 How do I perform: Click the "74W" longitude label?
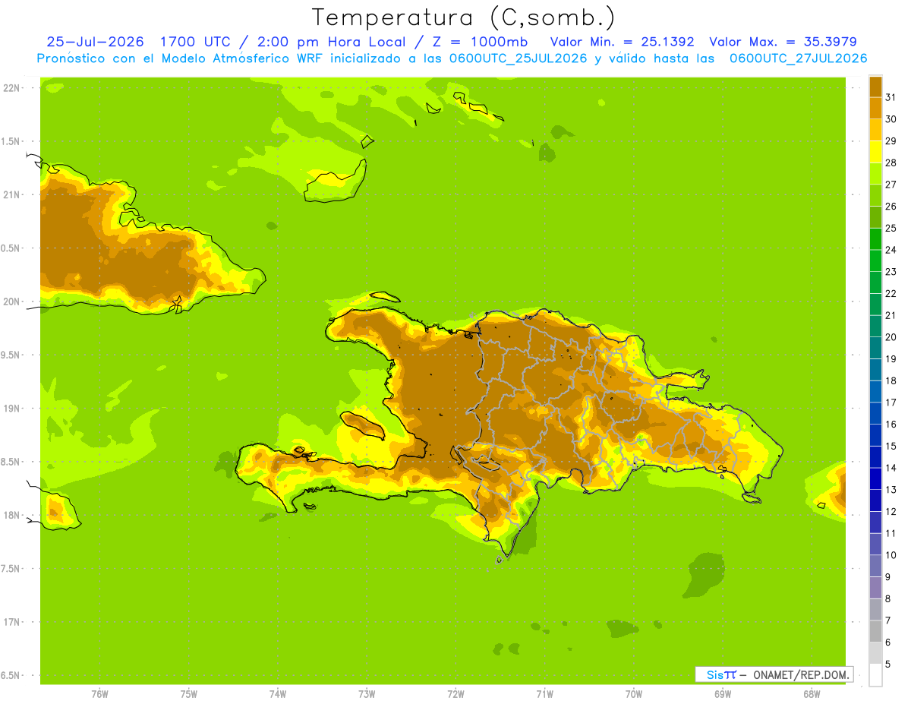[x=278, y=694]
